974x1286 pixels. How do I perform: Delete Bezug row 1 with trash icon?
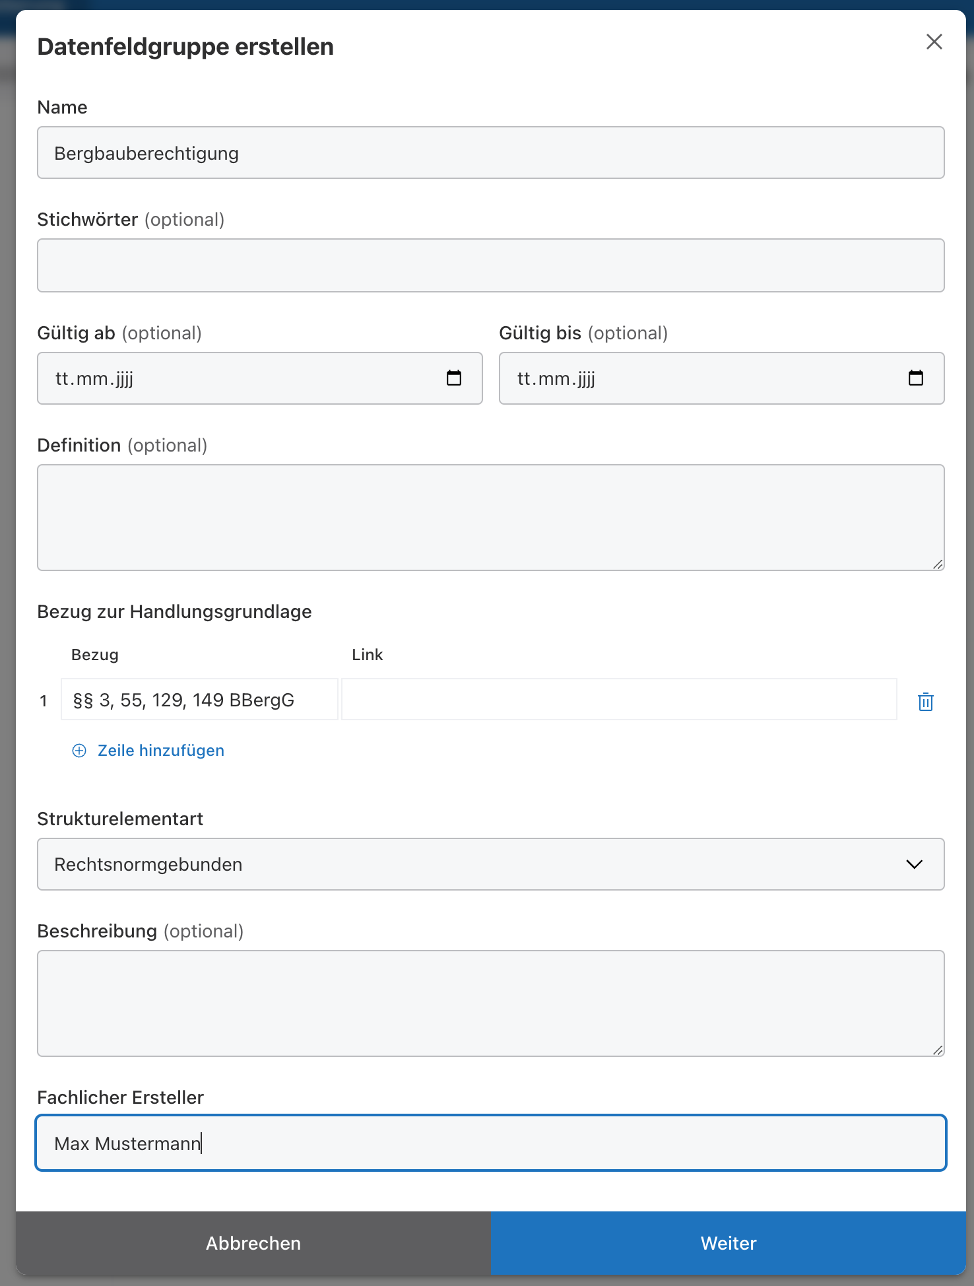coord(925,701)
